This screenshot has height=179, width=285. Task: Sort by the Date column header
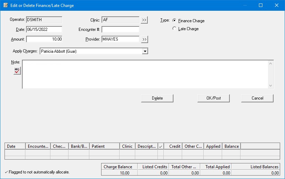click(15, 146)
